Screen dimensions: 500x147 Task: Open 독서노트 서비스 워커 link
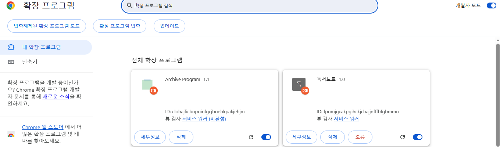coord(346,119)
